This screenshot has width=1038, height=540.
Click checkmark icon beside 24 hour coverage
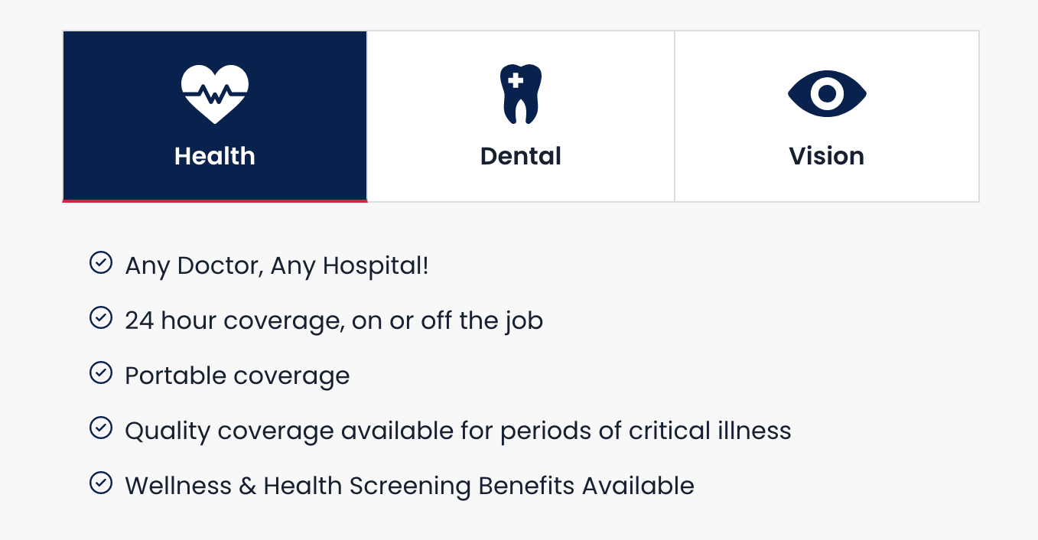pyautogui.click(x=101, y=318)
